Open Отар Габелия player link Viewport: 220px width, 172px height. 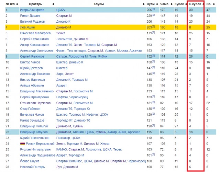point(30,109)
